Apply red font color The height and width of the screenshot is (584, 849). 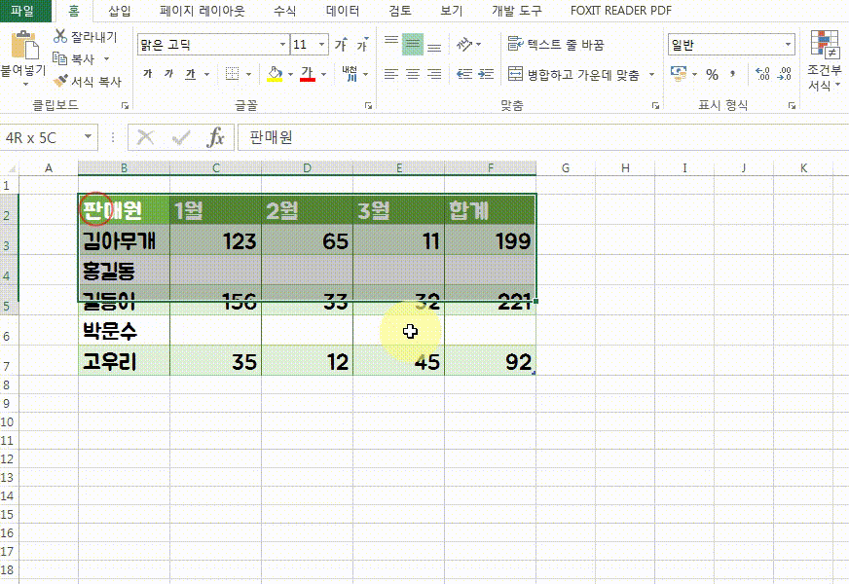click(x=307, y=74)
